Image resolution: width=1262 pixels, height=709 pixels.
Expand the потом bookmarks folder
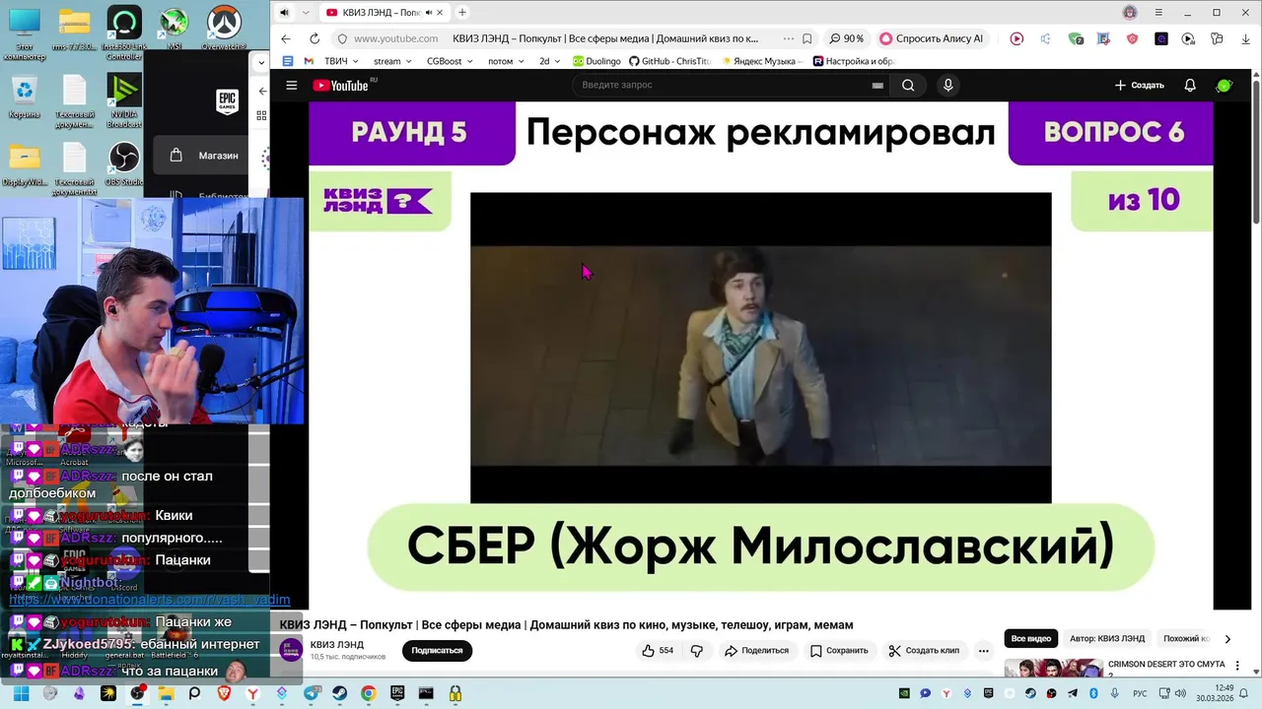(x=506, y=61)
